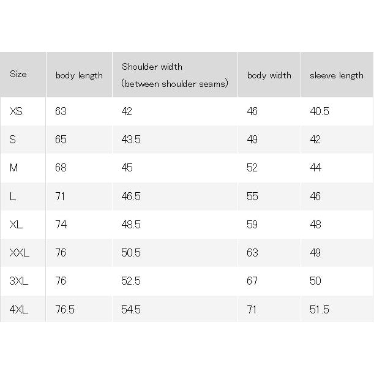This screenshot has width=374, height=374.
Task: Click body width value 67 for 3XL
Action: coord(252,281)
